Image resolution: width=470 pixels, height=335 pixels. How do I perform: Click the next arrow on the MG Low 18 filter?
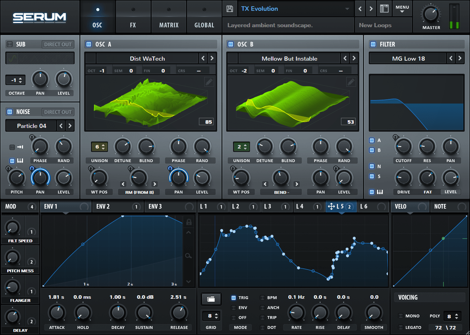(x=460, y=58)
